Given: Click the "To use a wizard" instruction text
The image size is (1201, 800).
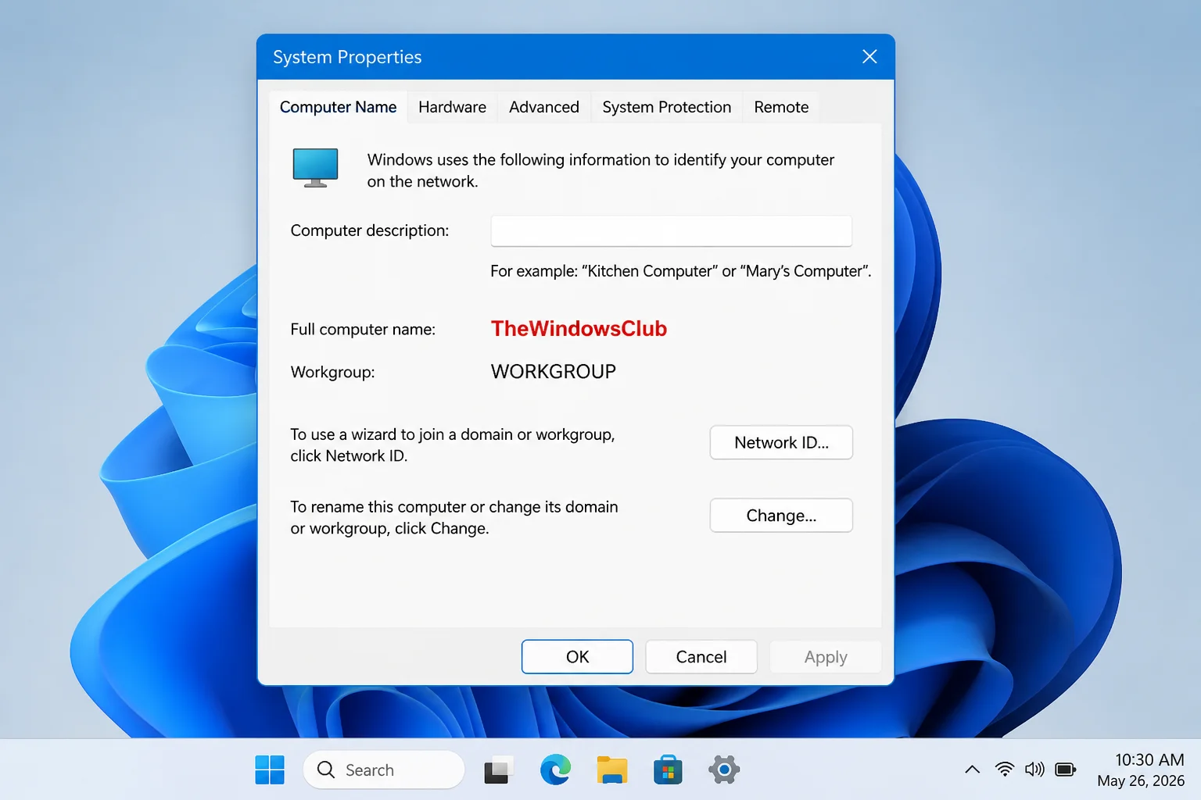Looking at the screenshot, I should (x=453, y=445).
